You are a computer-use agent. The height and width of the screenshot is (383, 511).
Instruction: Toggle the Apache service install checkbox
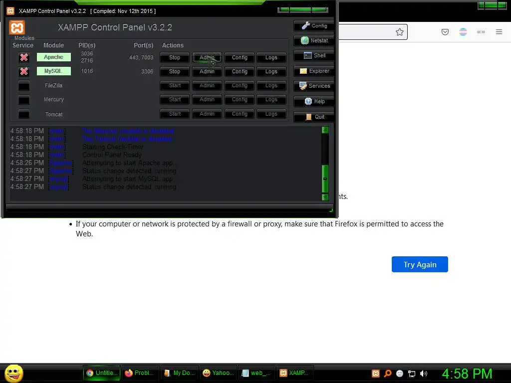click(24, 57)
